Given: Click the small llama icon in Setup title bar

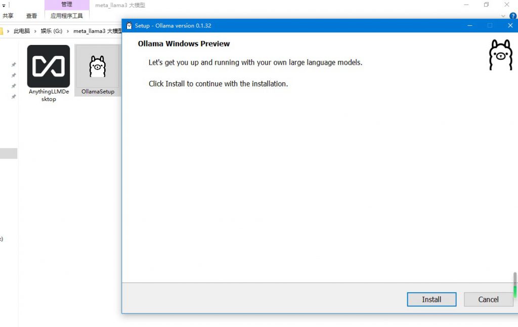Looking at the screenshot, I should [129, 26].
